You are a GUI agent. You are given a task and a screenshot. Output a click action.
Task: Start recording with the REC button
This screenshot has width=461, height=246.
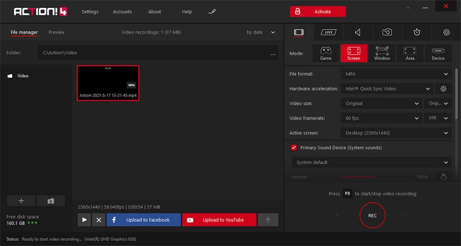coord(372,216)
